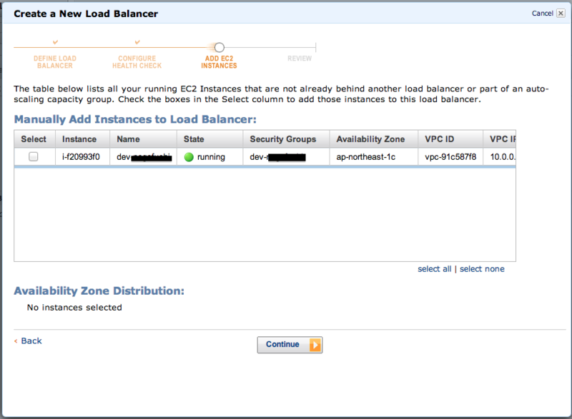572x419 pixels.
Task: Click the 'running' state text
Action: click(x=211, y=157)
